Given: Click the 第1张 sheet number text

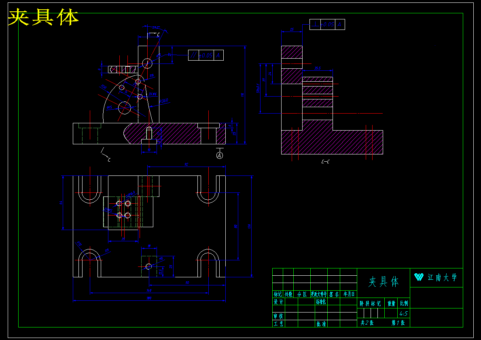Looking at the screenshot, I should click(398, 323).
